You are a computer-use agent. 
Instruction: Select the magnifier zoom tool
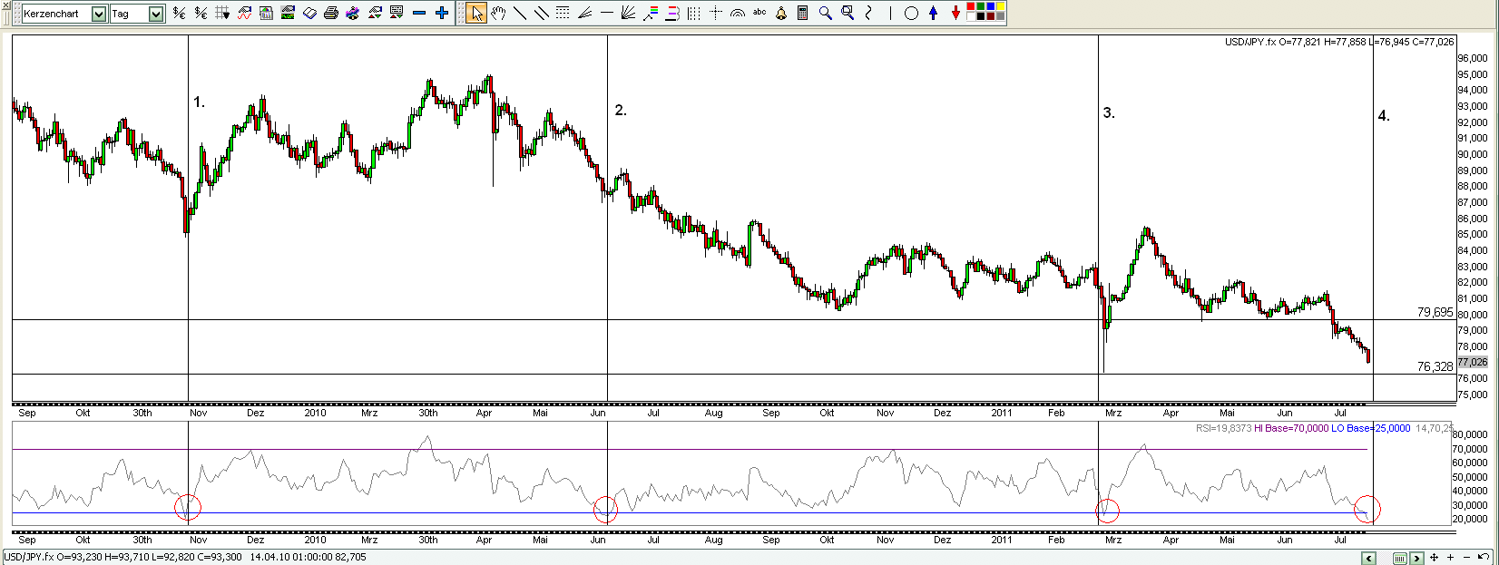click(825, 13)
